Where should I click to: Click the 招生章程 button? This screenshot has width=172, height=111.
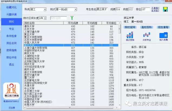[163, 27]
